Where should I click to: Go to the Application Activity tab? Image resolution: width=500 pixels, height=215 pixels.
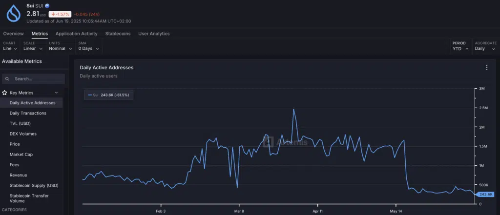click(76, 34)
